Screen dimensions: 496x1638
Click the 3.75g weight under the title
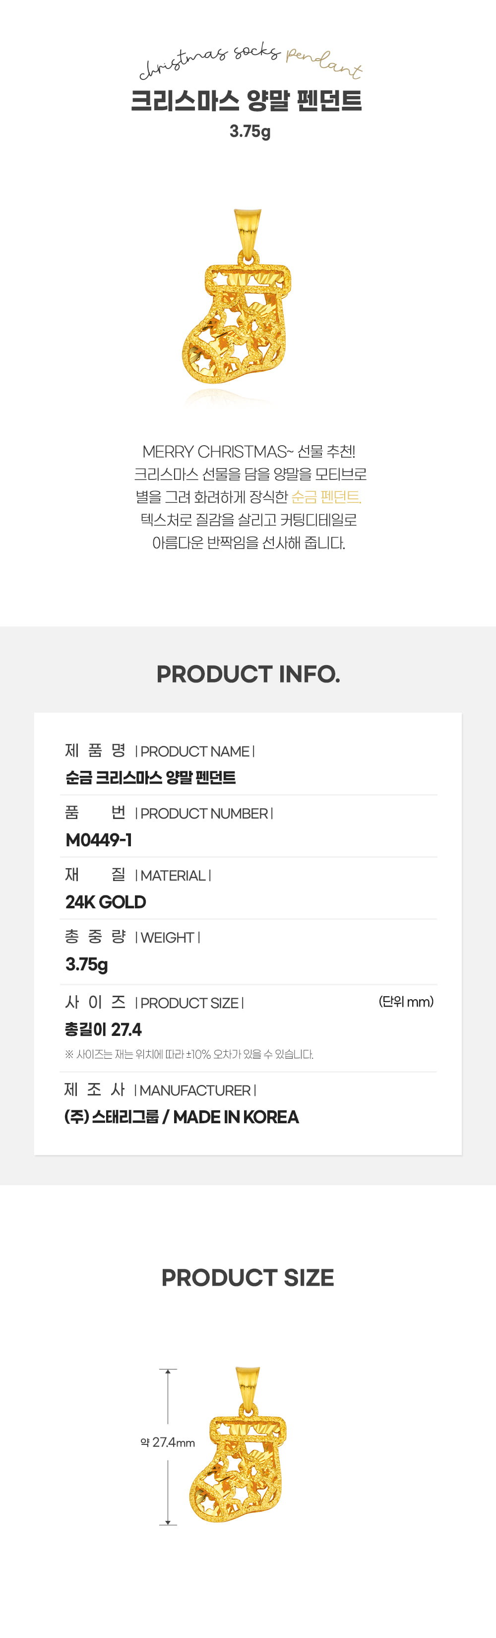coord(249,132)
